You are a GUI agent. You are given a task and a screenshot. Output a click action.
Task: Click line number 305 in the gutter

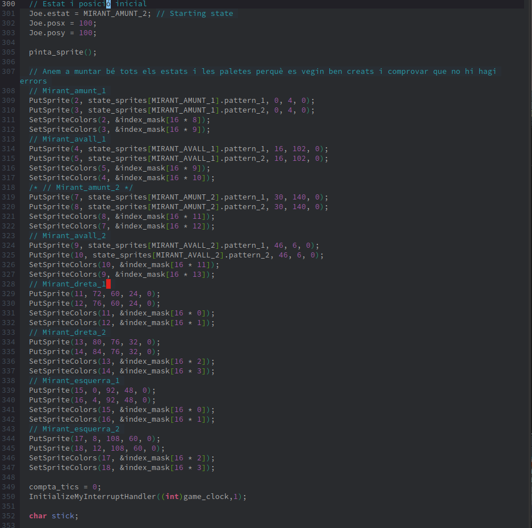point(9,52)
